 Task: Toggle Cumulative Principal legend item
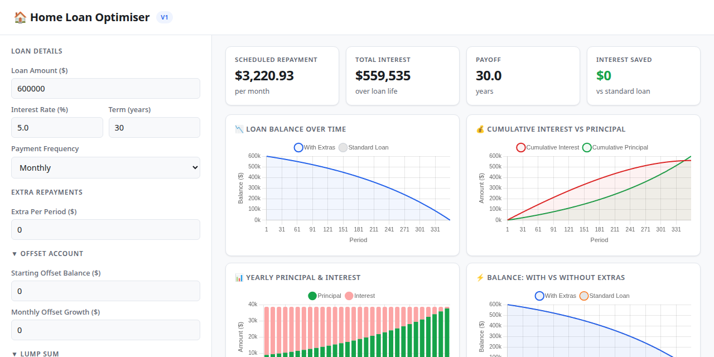coord(615,148)
